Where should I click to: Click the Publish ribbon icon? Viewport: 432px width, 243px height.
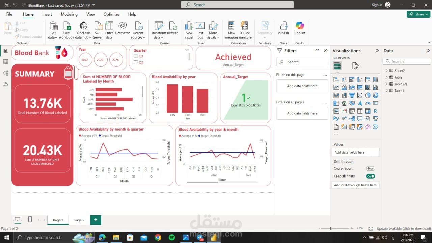[x=283, y=28]
